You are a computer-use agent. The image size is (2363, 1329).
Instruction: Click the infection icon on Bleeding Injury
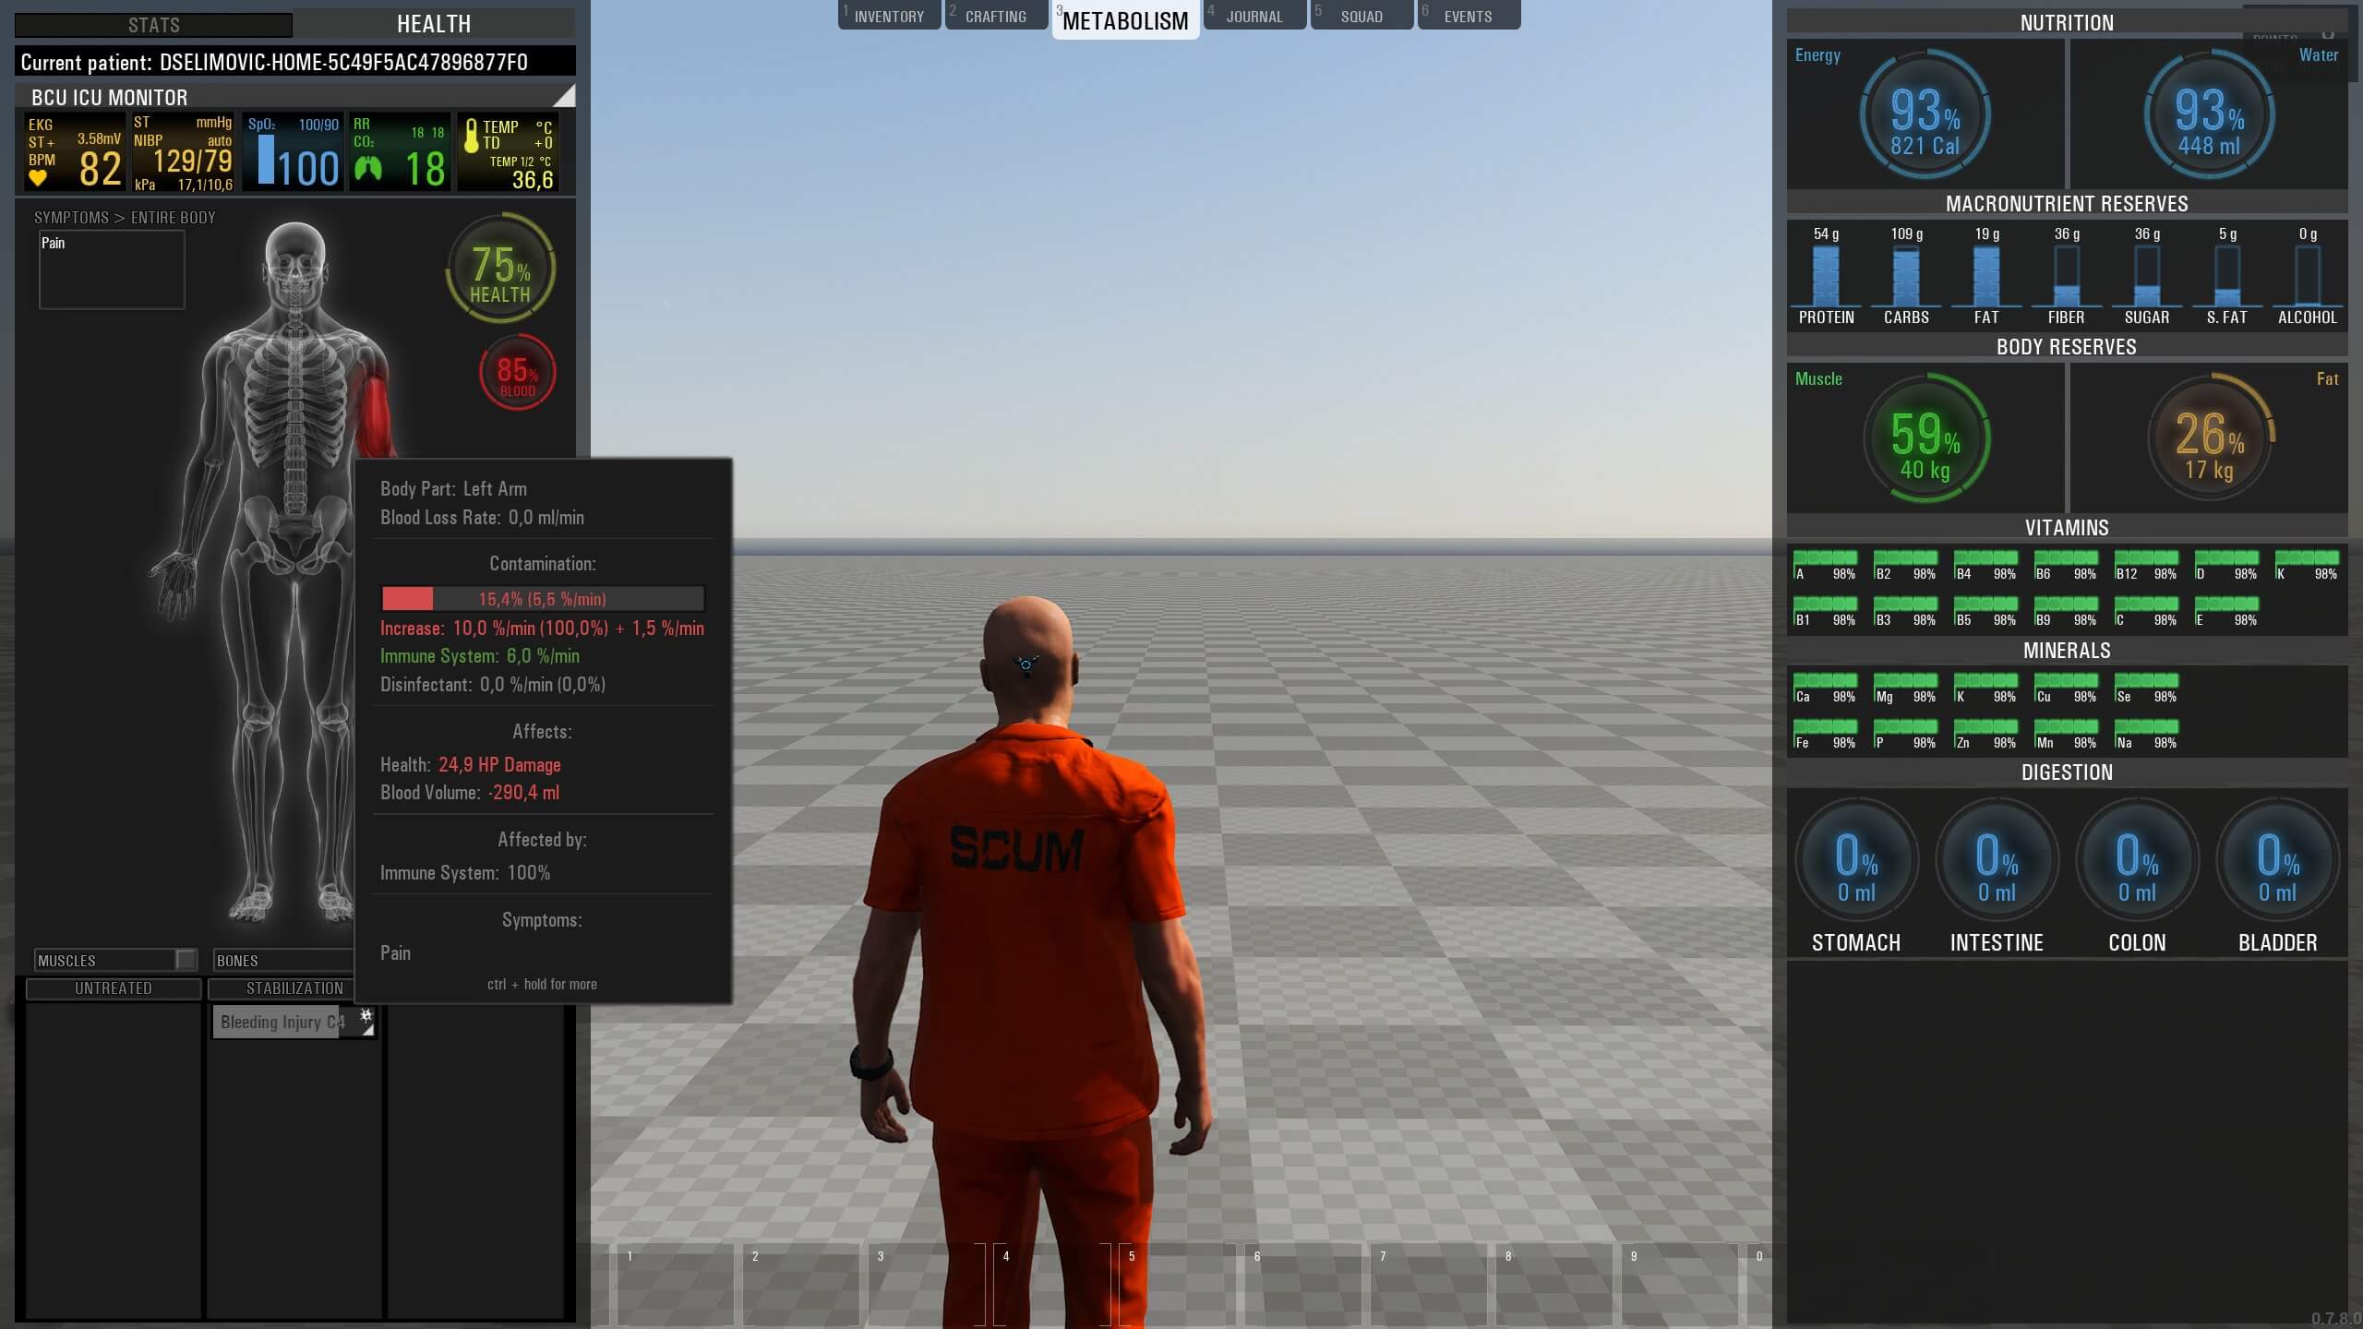pyautogui.click(x=366, y=1015)
